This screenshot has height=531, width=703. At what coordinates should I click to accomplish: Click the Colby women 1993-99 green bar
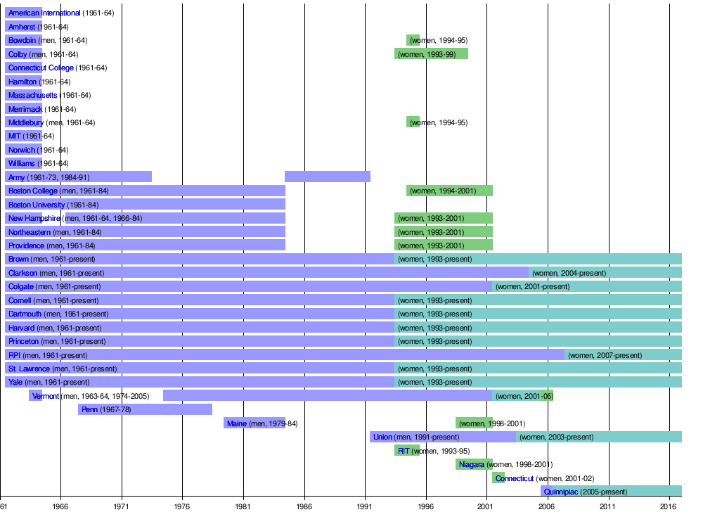pos(431,54)
